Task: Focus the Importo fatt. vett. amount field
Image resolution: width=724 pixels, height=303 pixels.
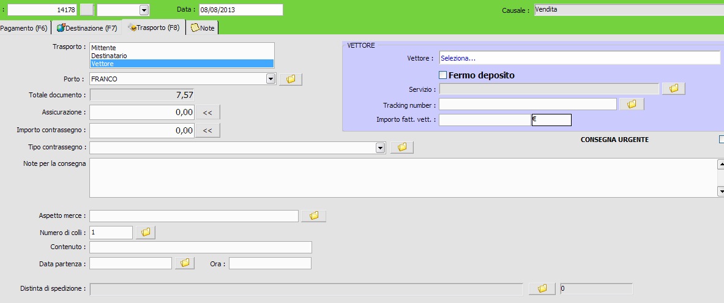Action: (485, 120)
